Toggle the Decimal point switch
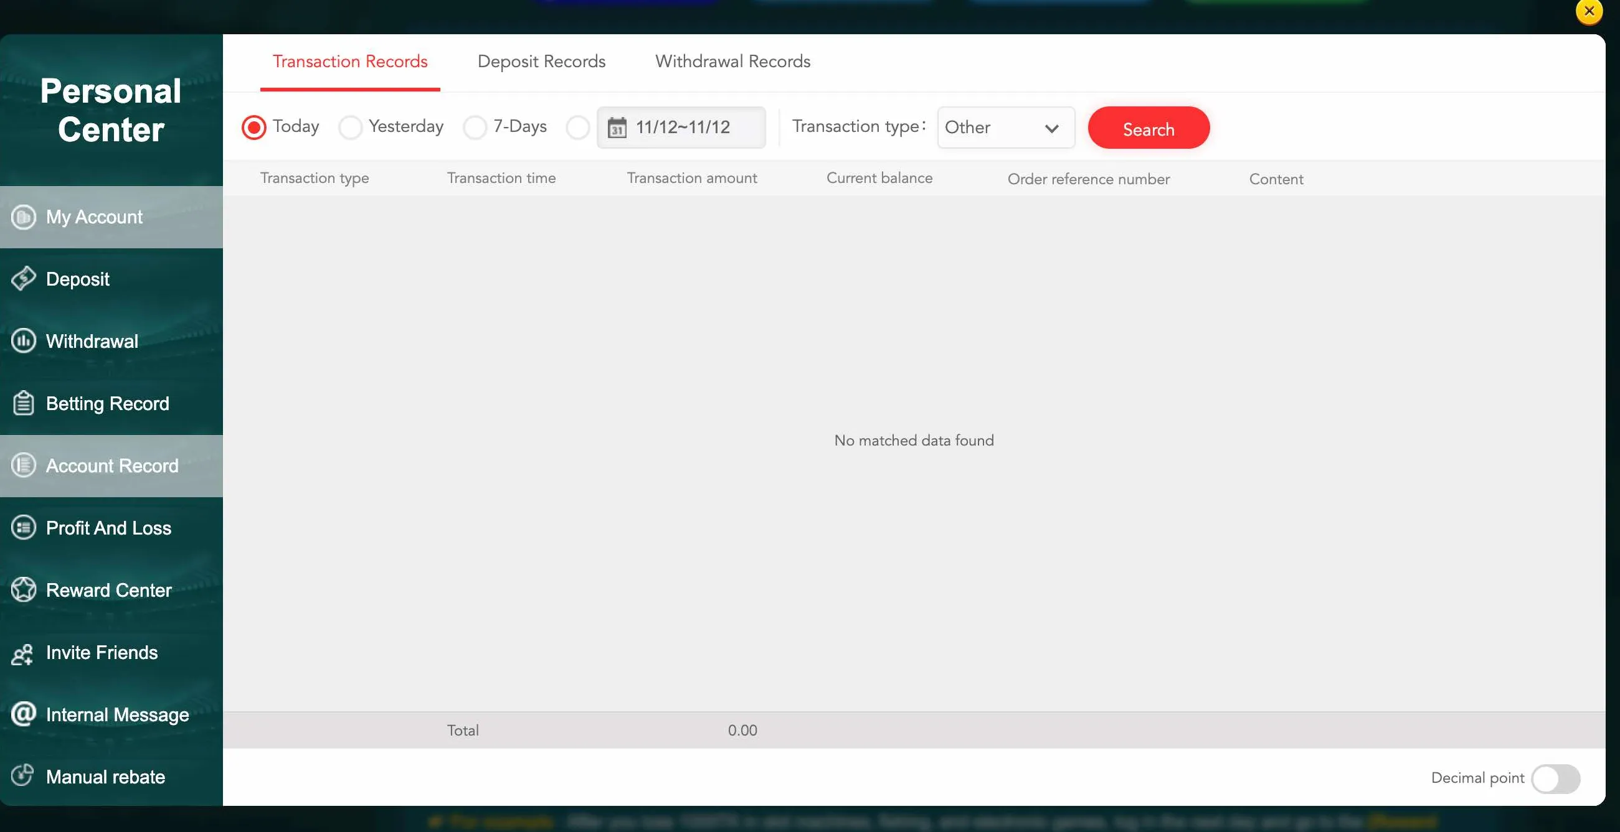 tap(1555, 778)
